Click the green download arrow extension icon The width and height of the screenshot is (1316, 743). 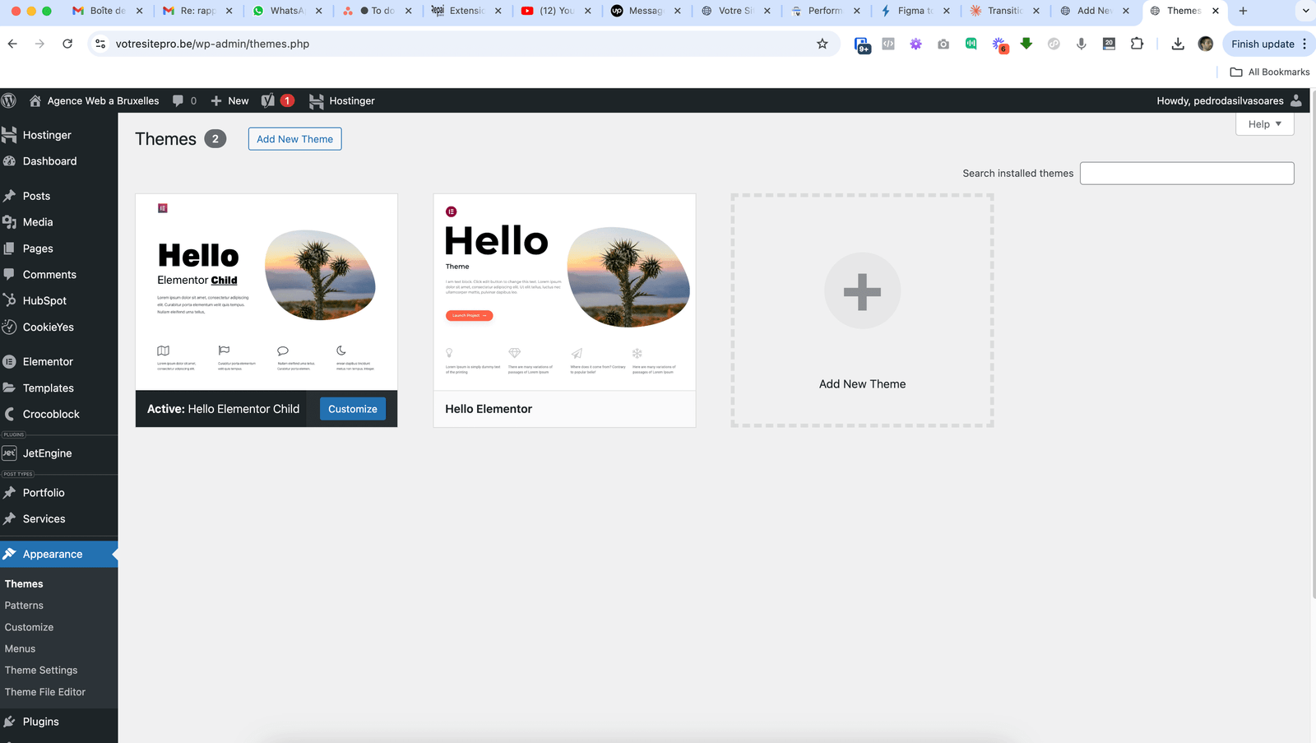click(1026, 44)
